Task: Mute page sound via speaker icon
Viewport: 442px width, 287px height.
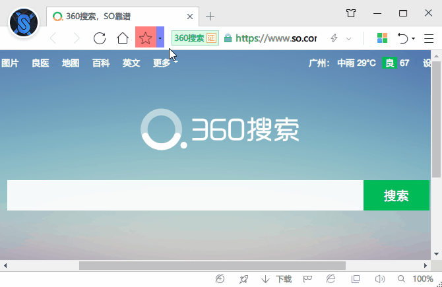Action: (x=380, y=279)
